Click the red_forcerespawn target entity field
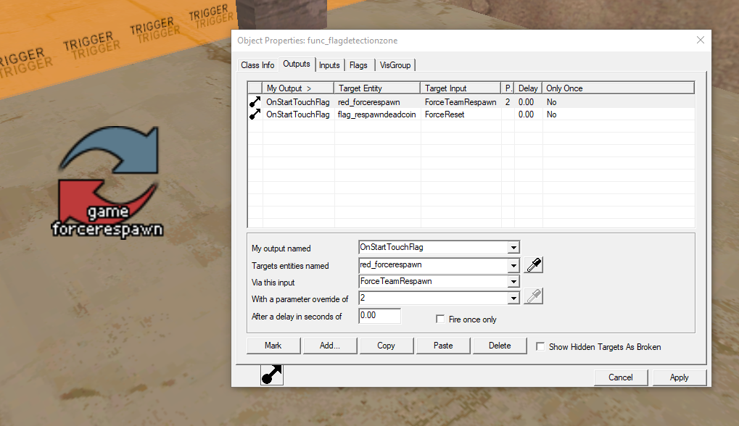Viewport: 739px width, 426px height. (x=434, y=265)
